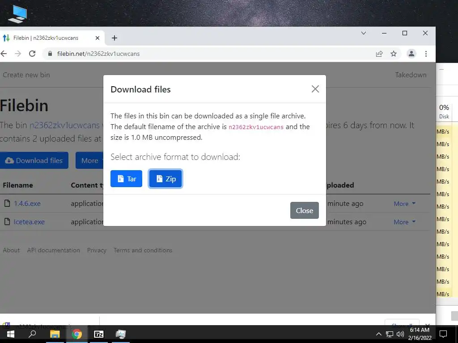Download the archive as Zip
Viewport: 458px width, 343px height.
tap(165, 179)
